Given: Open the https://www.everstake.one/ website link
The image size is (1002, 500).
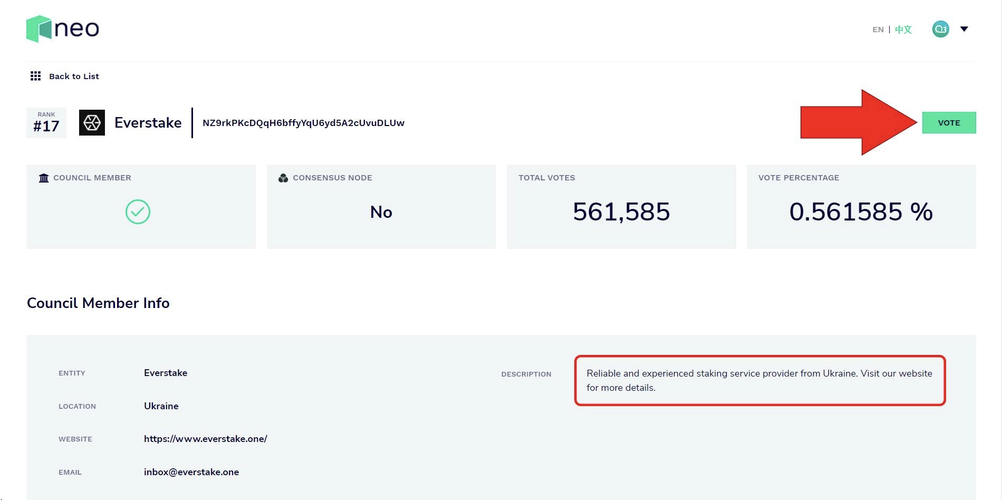Looking at the screenshot, I should click(x=206, y=439).
